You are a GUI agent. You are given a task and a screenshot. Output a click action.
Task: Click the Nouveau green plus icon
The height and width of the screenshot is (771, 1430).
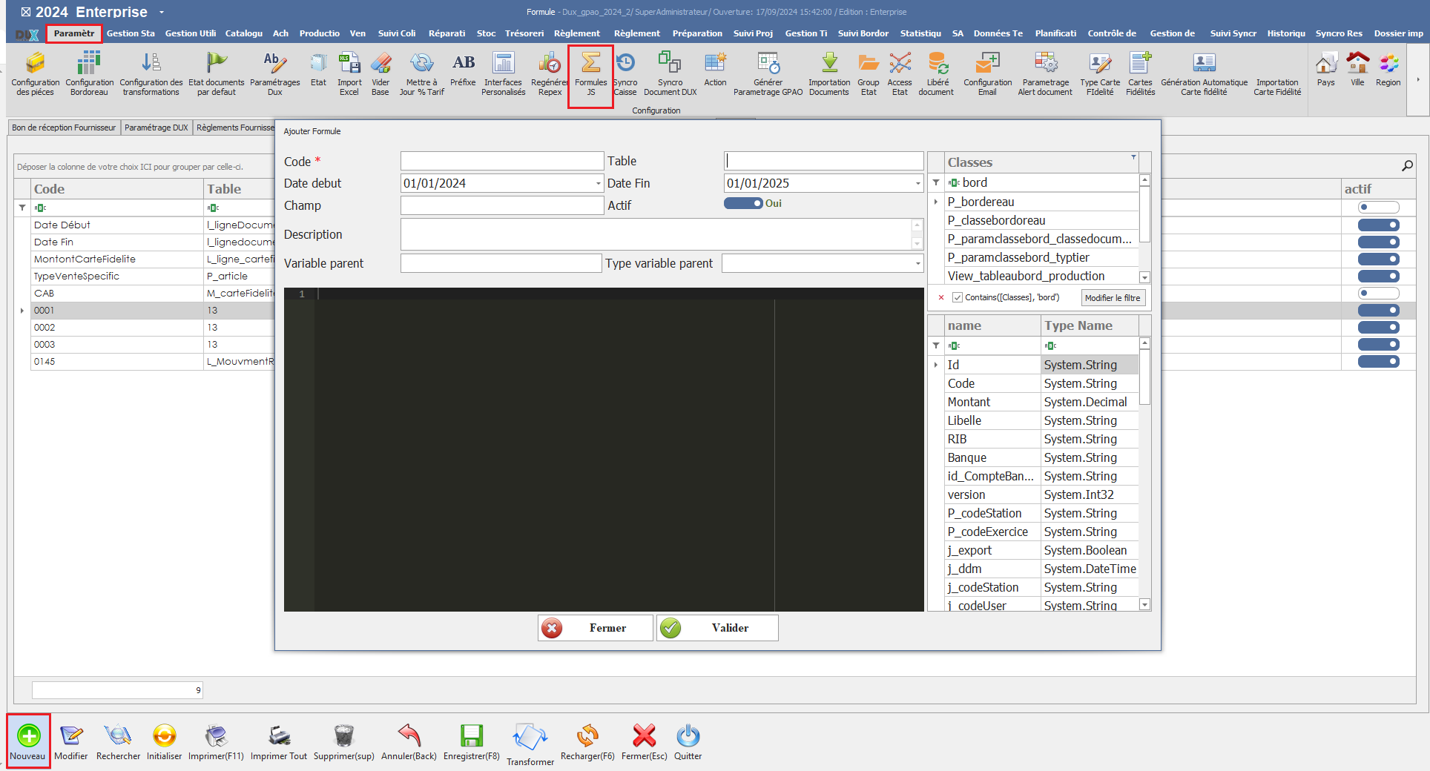pyautogui.click(x=28, y=741)
